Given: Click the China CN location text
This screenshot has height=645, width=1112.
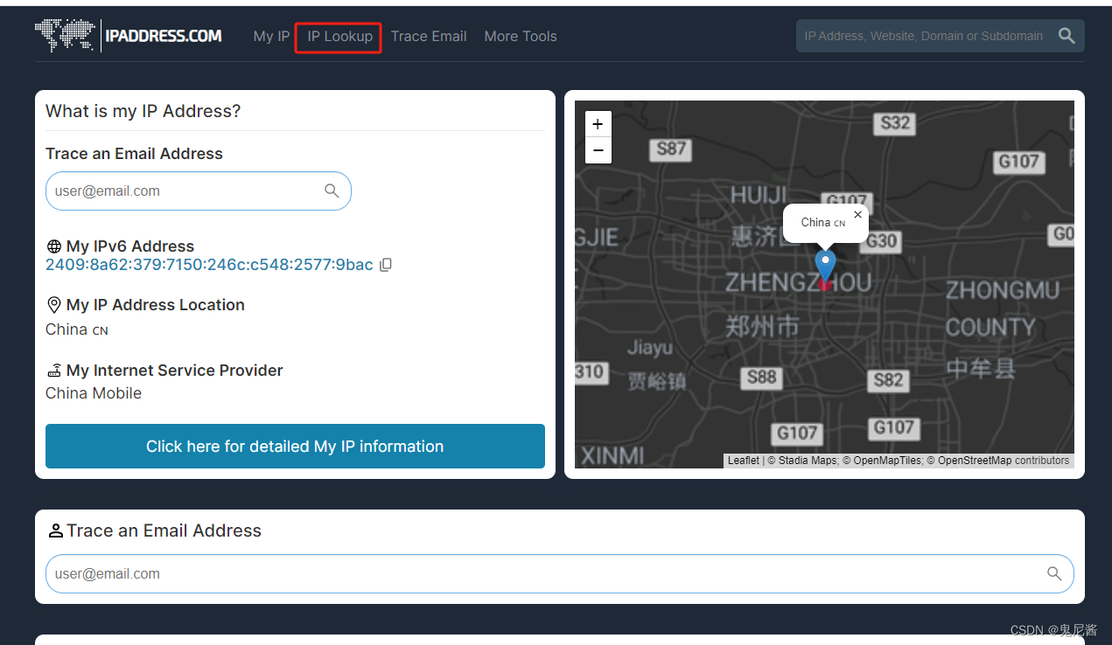Looking at the screenshot, I should [x=77, y=329].
